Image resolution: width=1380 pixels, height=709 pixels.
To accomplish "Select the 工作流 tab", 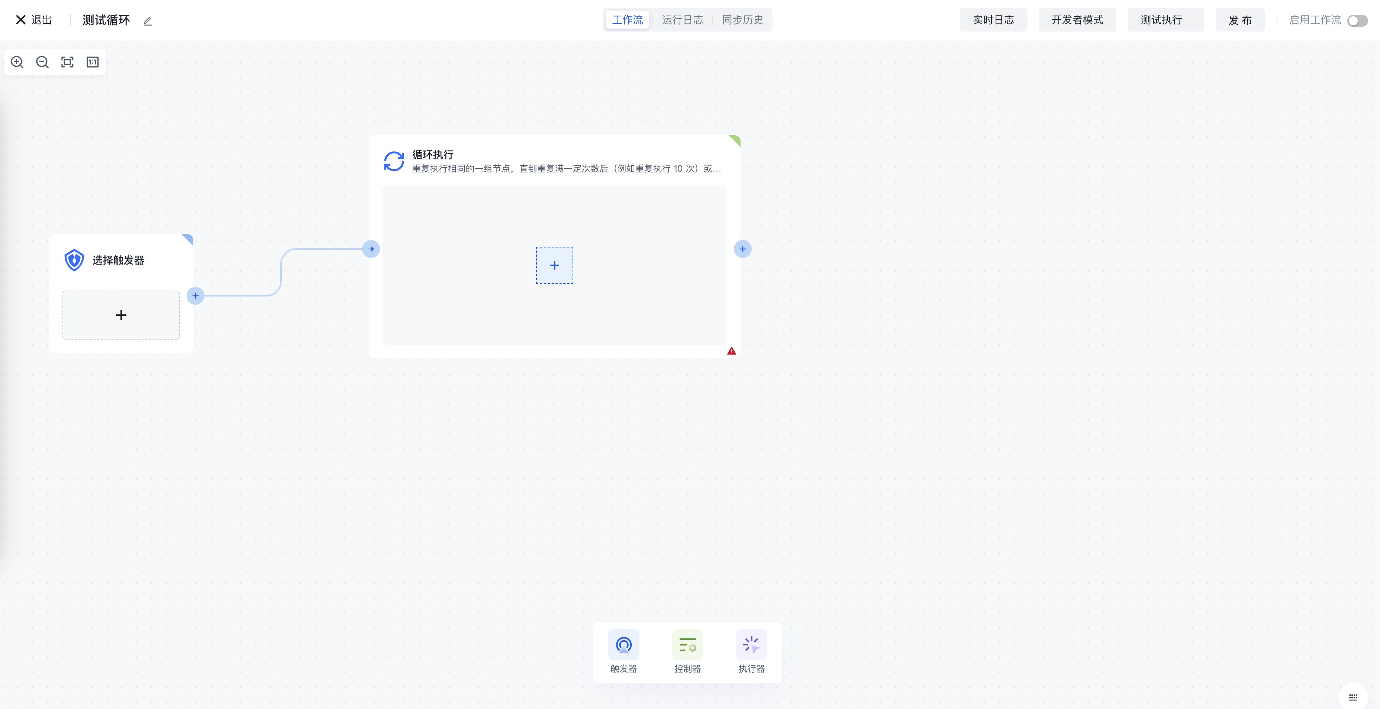I will pos(627,20).
